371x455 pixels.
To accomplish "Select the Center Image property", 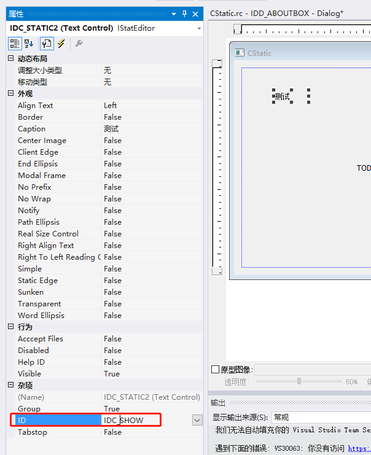I will [x=109, y=141].
